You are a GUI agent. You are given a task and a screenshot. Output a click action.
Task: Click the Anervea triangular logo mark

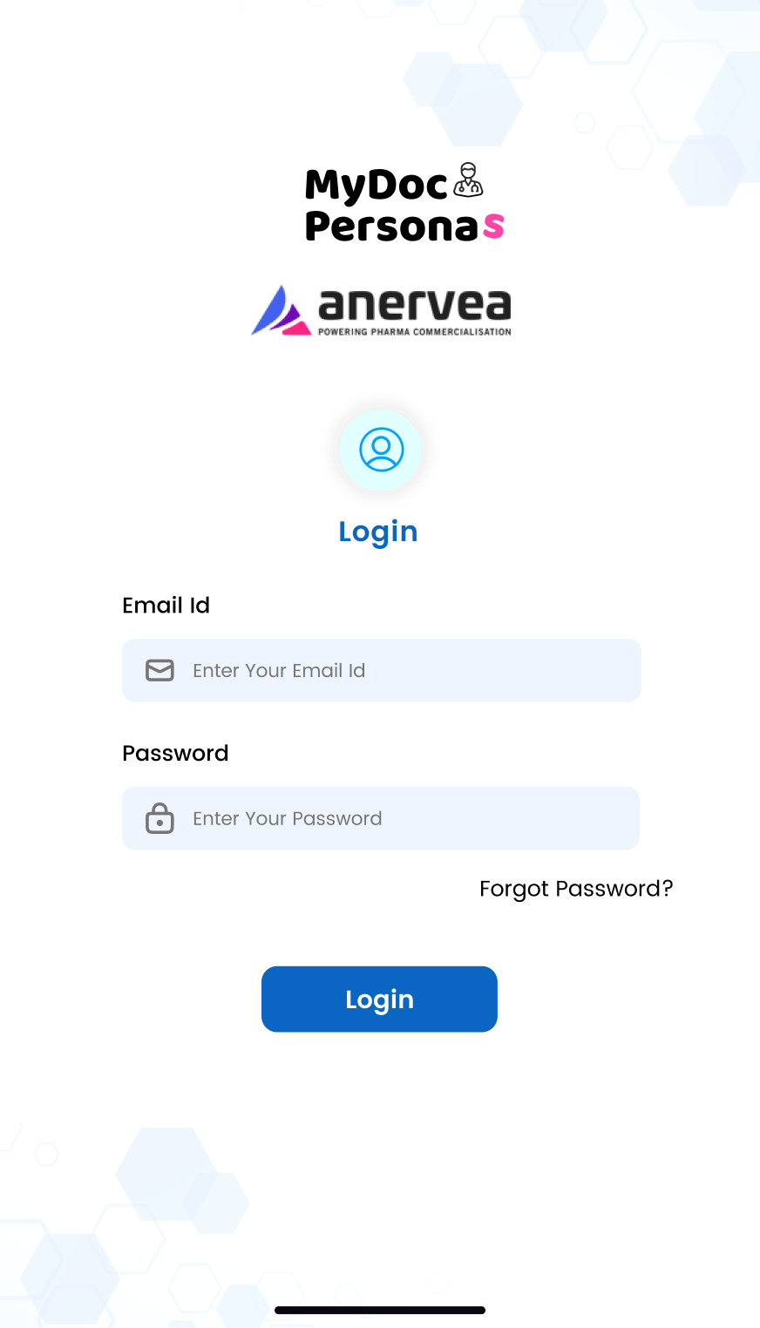(281, 310)
